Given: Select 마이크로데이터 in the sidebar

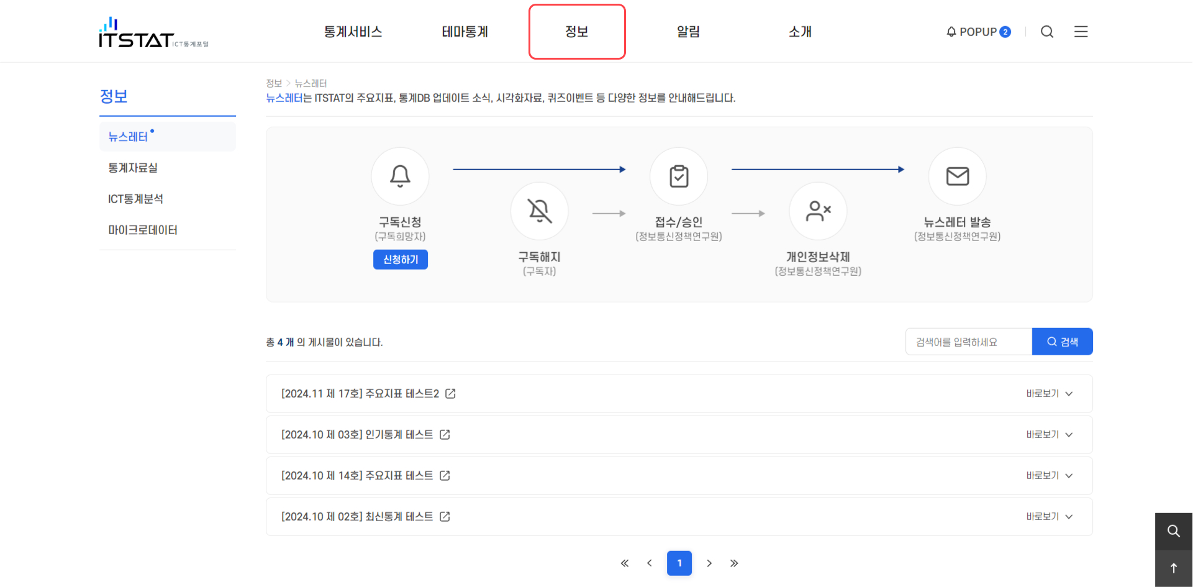Looking at the screenshot, I should [x=143, y=230].
